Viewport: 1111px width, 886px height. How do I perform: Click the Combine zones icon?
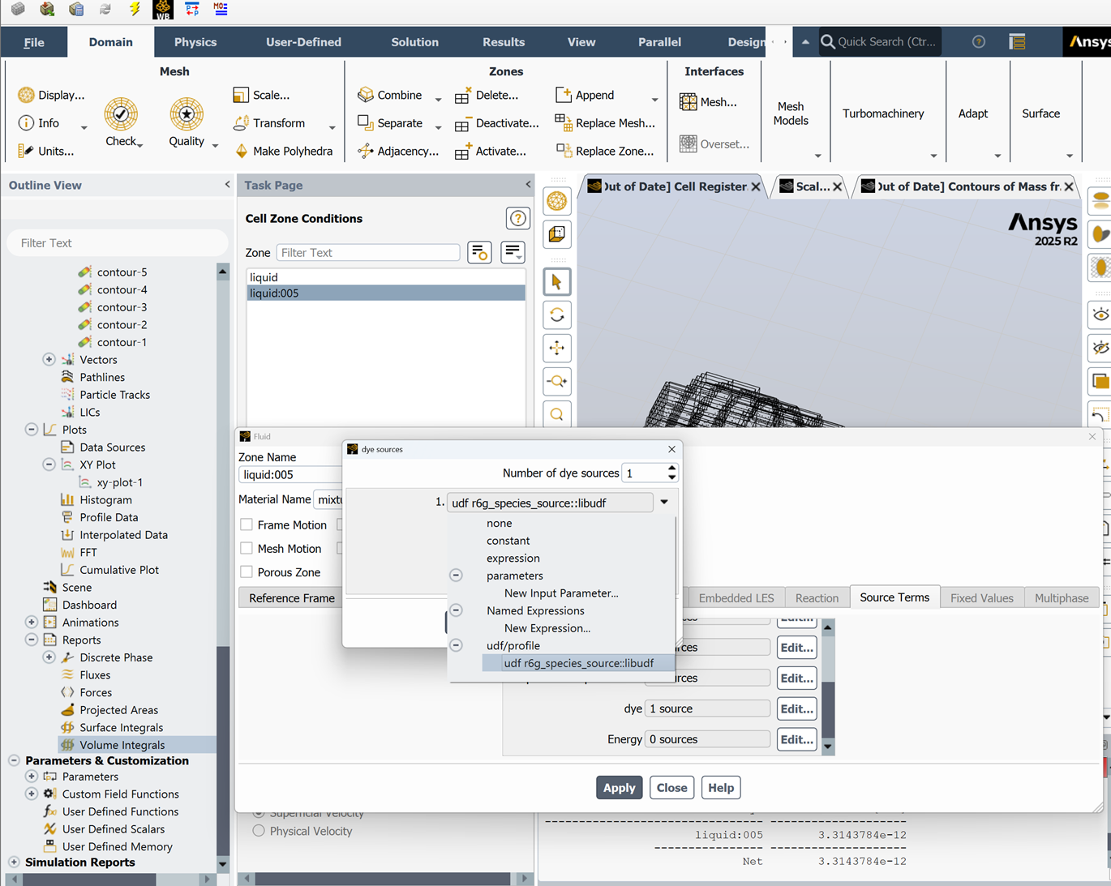(x=366, y=95)
